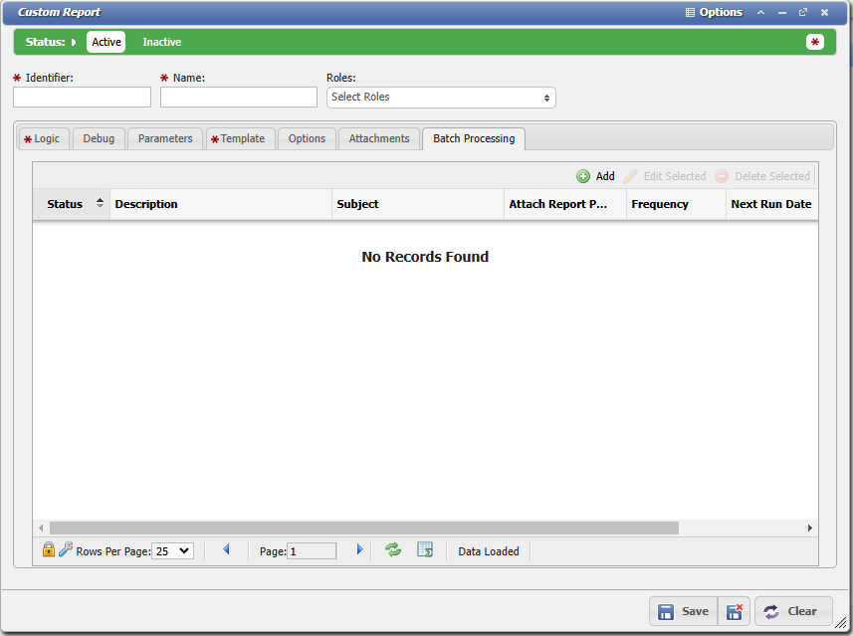This screenshot has height=636, width=853.
Task: Click the save-and-close icon beside Save
Action: 734,611
